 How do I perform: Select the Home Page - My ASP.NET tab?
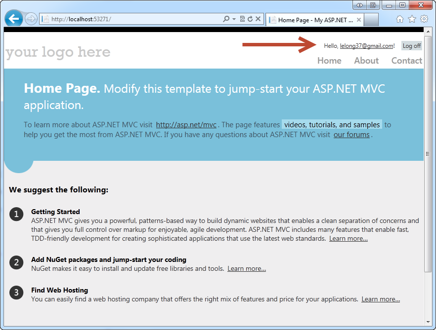pyautogui.click(x=314, y=20)
